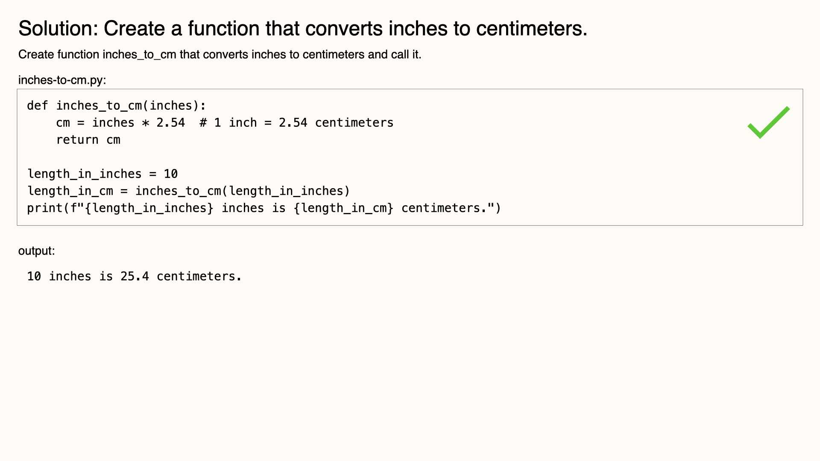Click the print f-string statement
820x461 pixels.
[264, 208]
